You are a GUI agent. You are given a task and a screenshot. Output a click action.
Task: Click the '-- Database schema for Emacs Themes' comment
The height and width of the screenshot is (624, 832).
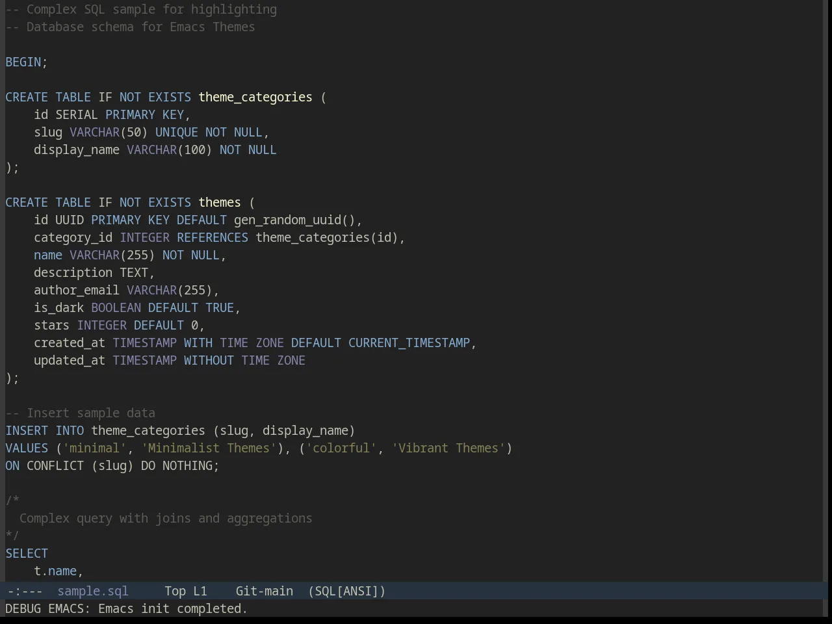click(130, 27)
